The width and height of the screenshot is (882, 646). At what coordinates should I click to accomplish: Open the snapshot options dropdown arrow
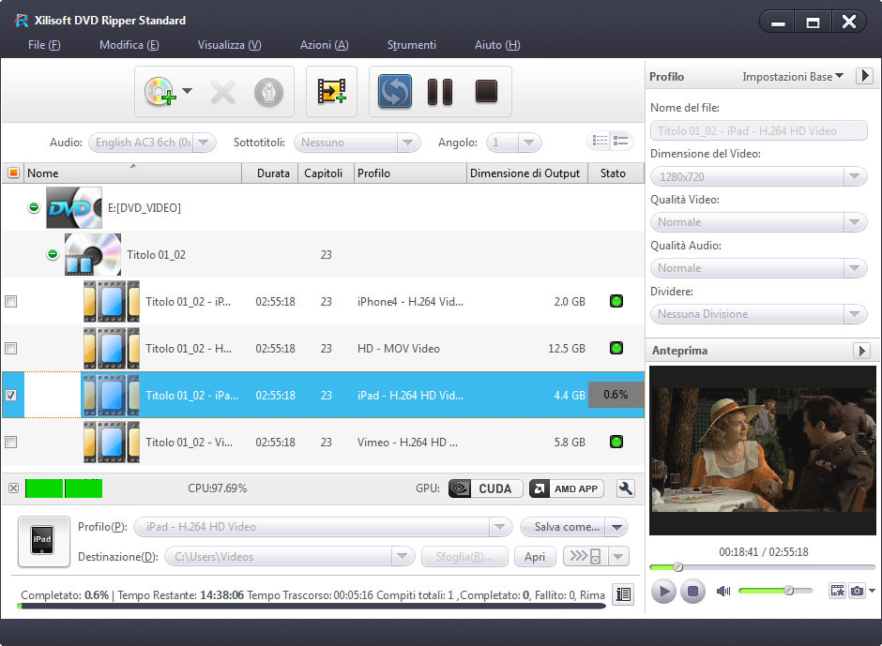(872, 591)
